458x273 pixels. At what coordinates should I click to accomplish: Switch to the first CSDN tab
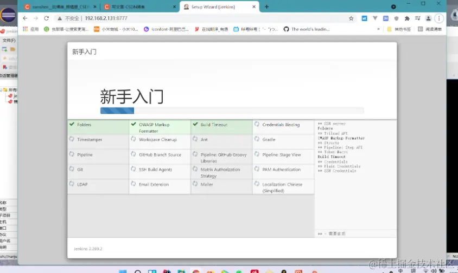(60, 6)
